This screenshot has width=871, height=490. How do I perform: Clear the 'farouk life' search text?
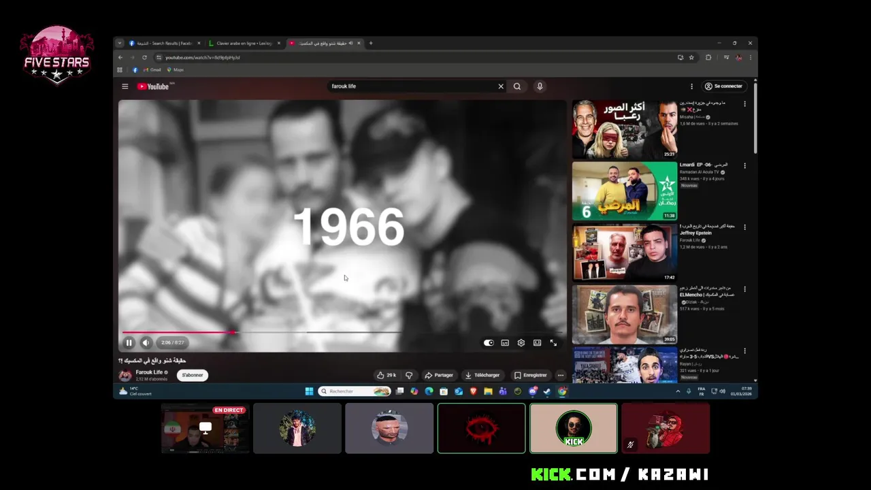[501, 86]
